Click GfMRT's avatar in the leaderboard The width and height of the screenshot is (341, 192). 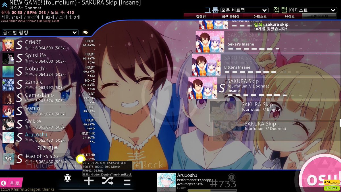tap(8, 45)
